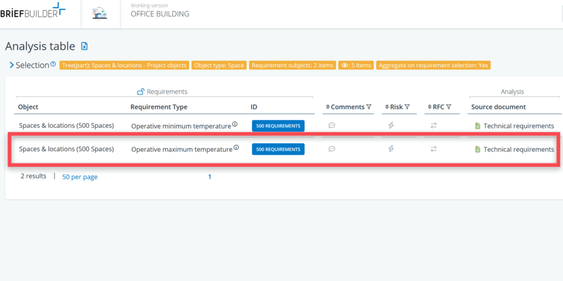
Task: Click the Excel export icon beside Analysis table
Action: pyautogui.click(x=84, y=46)
